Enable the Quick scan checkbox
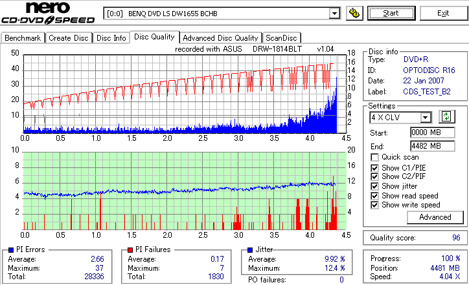The height and width of the screenshot is (285, 469). click(x=374, y=157)
